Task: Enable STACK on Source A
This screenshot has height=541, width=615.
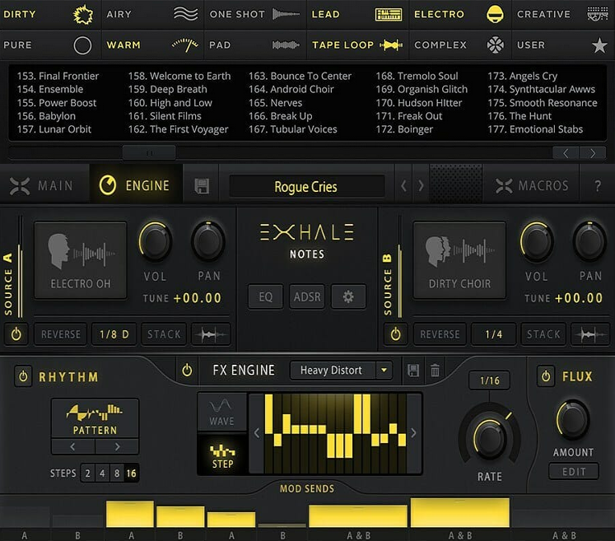Action: pyautogui.click(x=164, y=334)
